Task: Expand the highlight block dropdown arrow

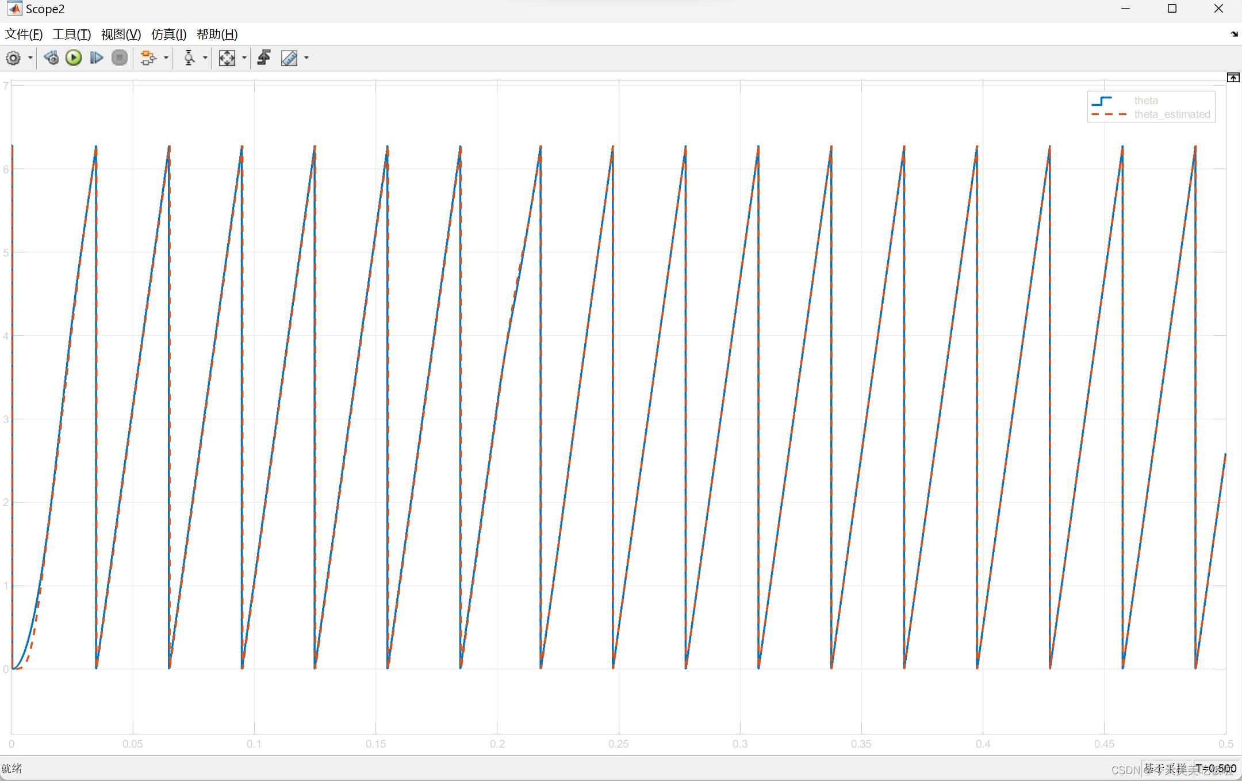Action: tap(166, 58)
